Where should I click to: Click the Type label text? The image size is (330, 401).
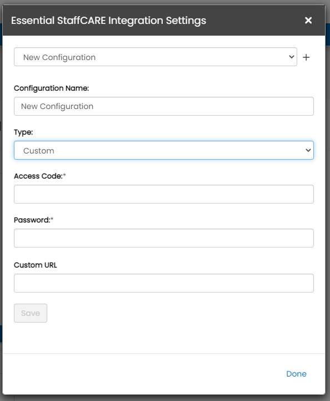[23, 132]
